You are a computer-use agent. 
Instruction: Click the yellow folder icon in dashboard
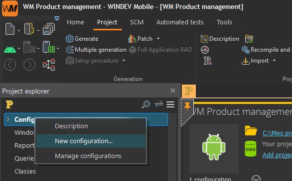[251, 130]
